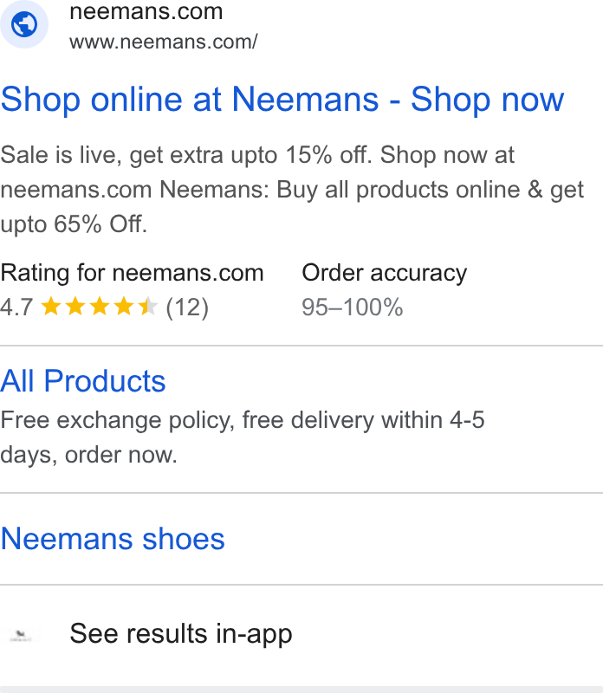603x693 pixels.
Task: Click the days, order now text
Action: (x=88, y=455)
